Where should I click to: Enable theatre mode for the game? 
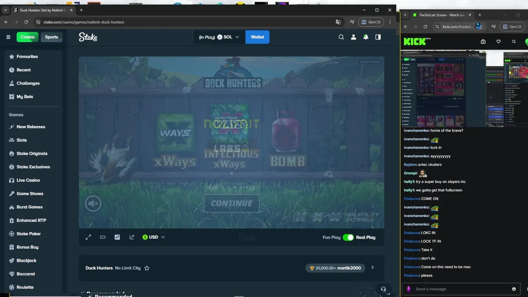click(x=103, y=237)
